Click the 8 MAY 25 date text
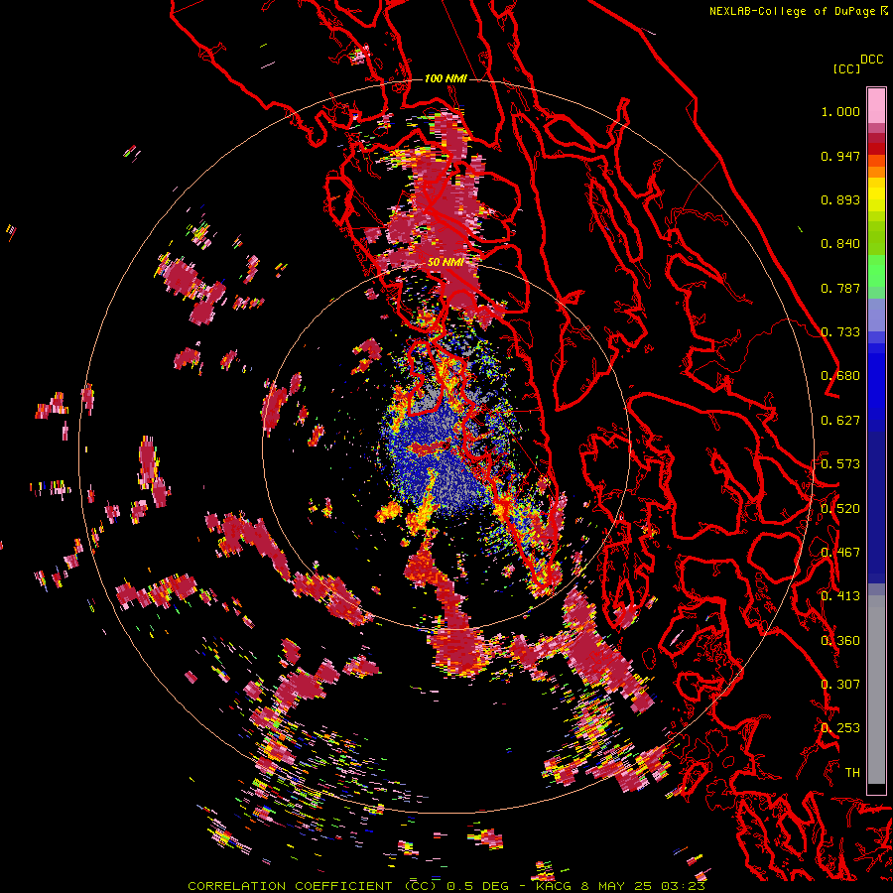The image size is (893, 893). tap(616, 886)
